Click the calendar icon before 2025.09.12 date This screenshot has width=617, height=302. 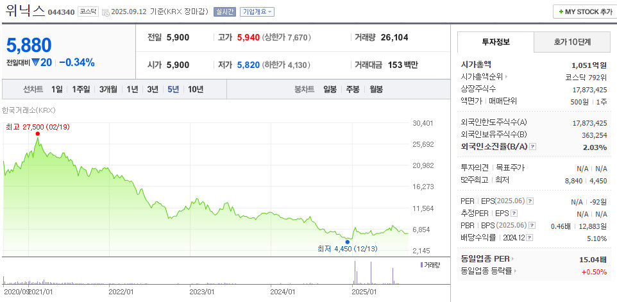[105, 12]
